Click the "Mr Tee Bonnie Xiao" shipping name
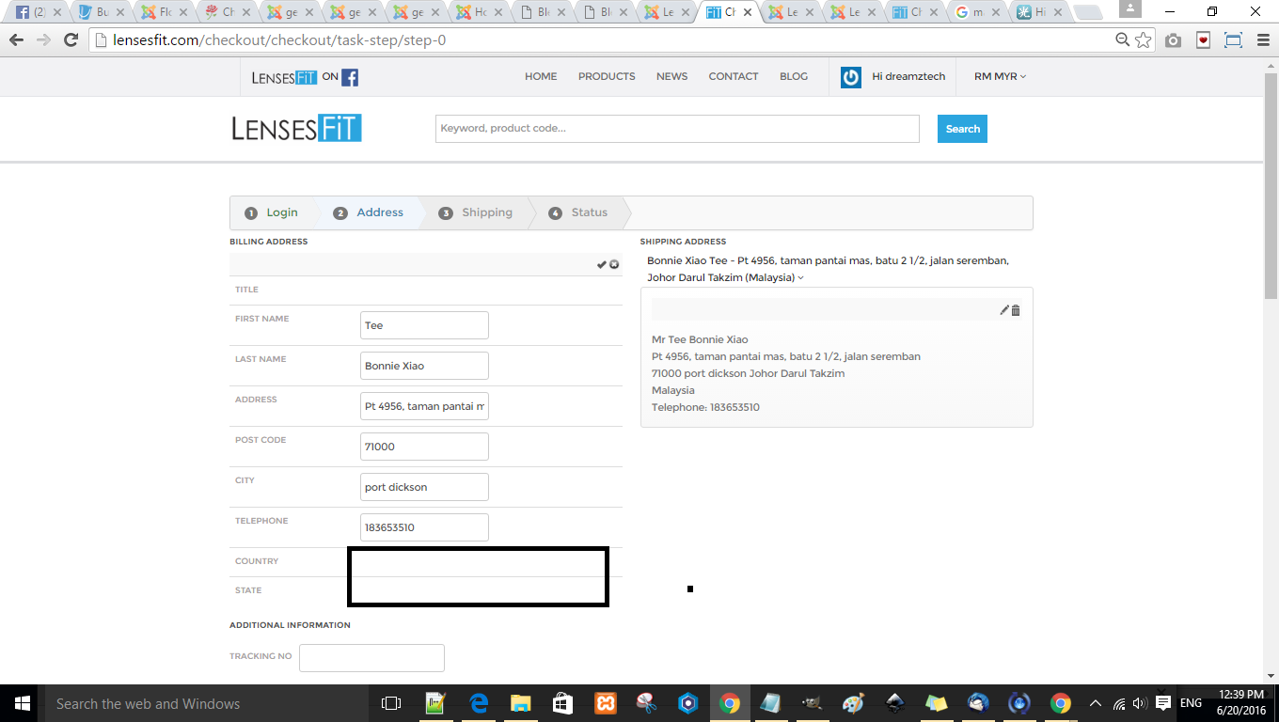This screenshot has height=722, width=1279. click(x=700, y=339)
